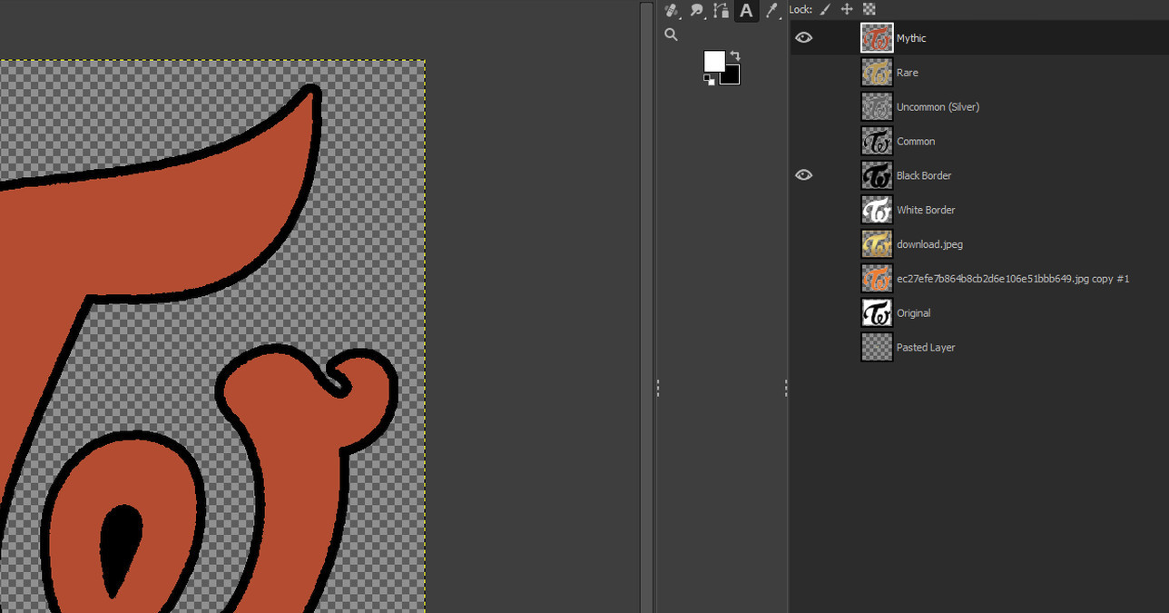Click the orange jpg copy #1 layer thumbnail

(877, 279)
